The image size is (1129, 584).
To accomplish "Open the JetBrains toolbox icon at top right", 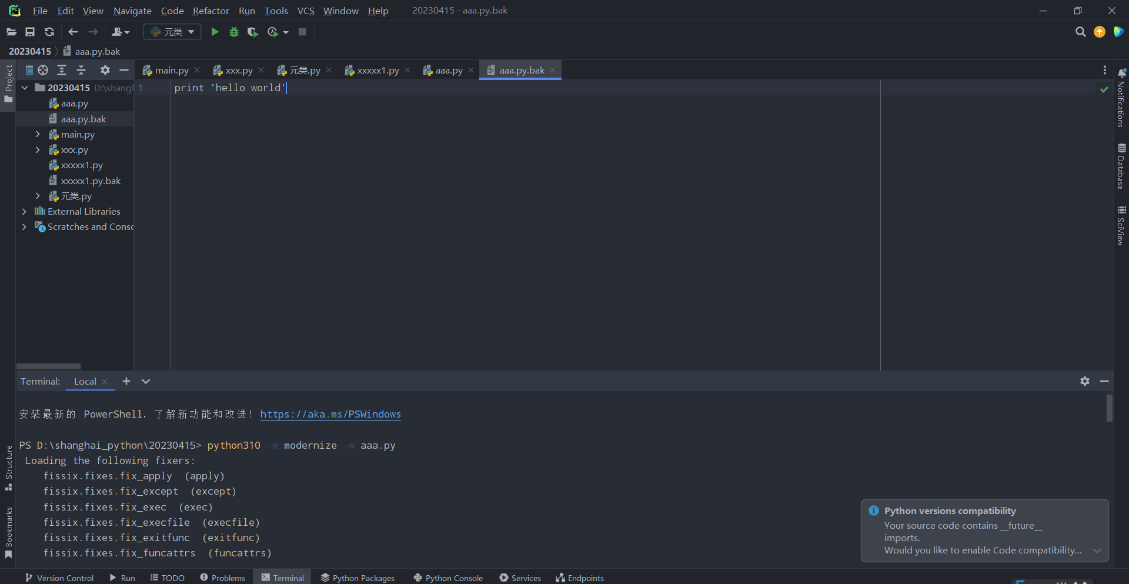I will [1118, 32].
